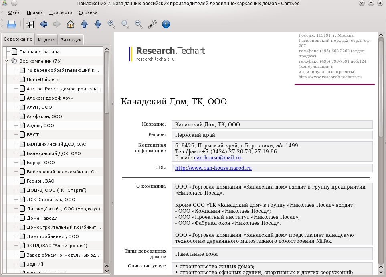Open ЗКПД (ЗАО "Алтайкровля") entry
Screen dimensions: 386x277
[x=57, y=246]
